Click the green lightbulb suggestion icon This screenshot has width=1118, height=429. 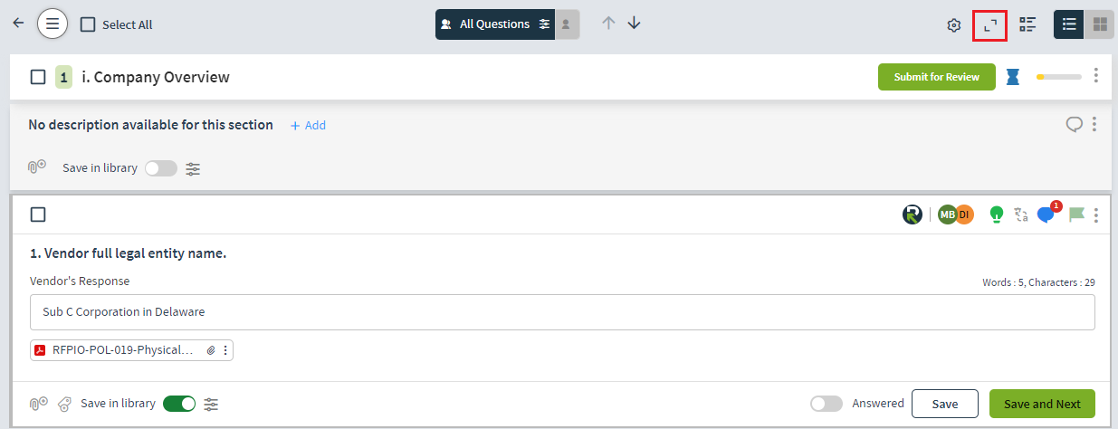coord(997,214)
